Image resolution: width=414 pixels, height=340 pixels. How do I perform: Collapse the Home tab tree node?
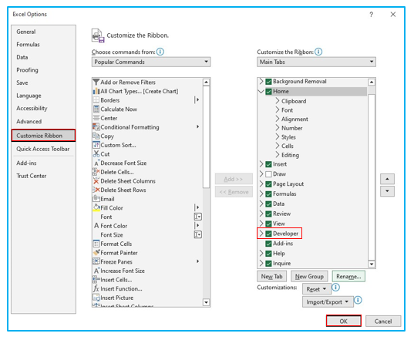tap(261, 91)
